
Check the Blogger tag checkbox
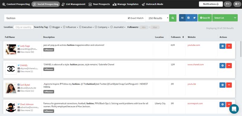pyautogui.click(x=51, y=27)
